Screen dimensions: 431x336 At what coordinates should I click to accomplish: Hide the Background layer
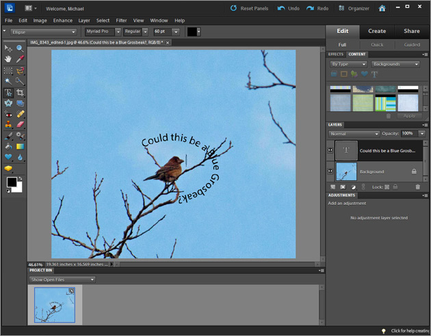[330, 171]
